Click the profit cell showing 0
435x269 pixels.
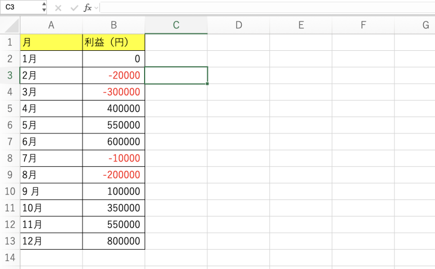[x=114, y=59]
